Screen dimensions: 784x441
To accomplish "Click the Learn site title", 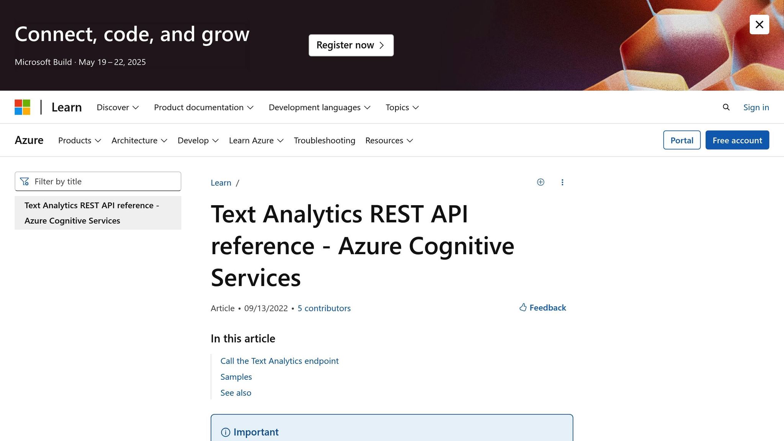I will [67, 108].
